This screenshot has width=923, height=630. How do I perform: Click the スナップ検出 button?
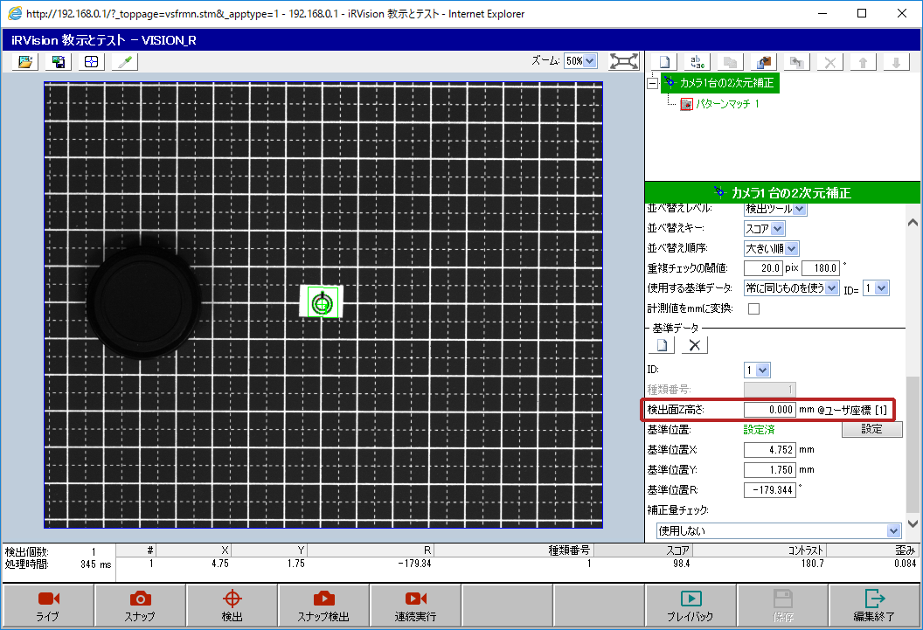tap(324, 606)
